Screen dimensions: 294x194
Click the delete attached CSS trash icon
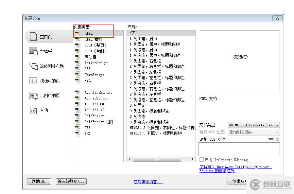click(277, 139)
